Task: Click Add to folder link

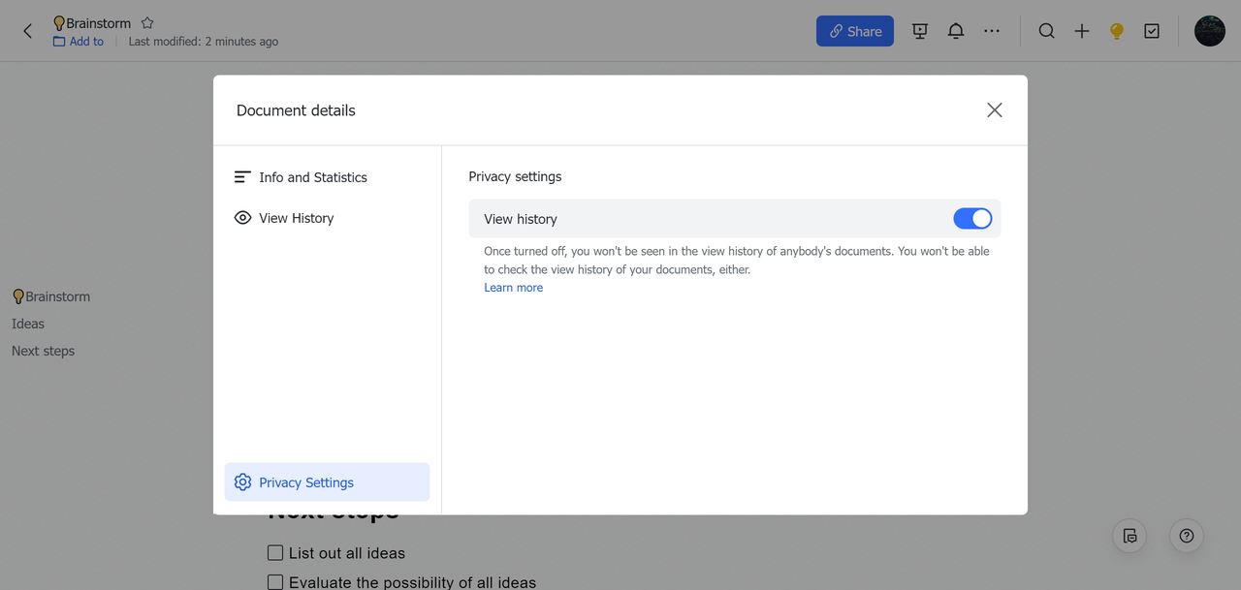Action: 79,42
